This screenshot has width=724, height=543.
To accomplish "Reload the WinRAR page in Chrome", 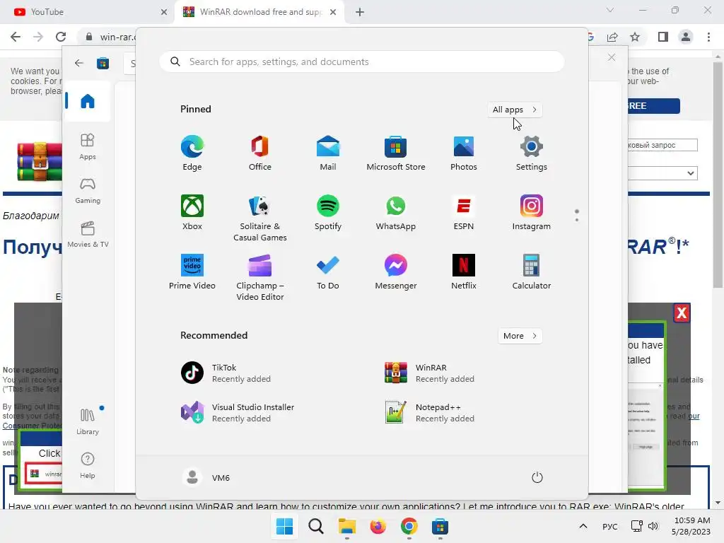I will pyautogui.click(x=61, y=37).
